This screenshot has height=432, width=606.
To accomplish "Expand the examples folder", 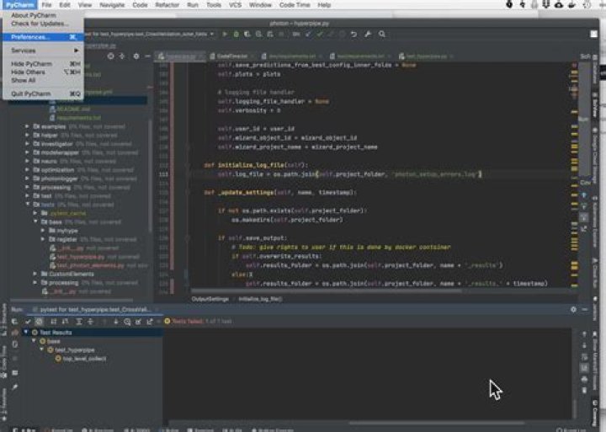I will (27, 126).
